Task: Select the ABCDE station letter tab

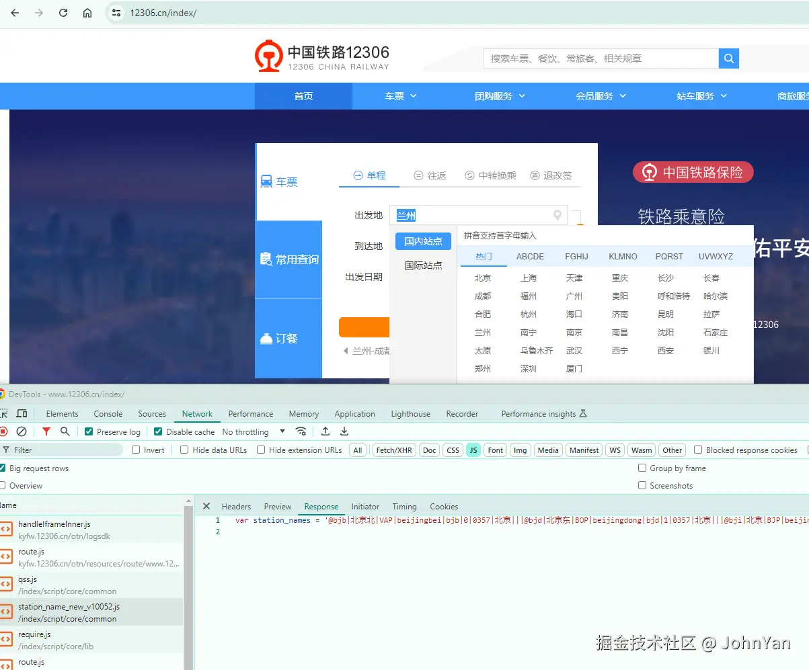Action: point(530,256)
